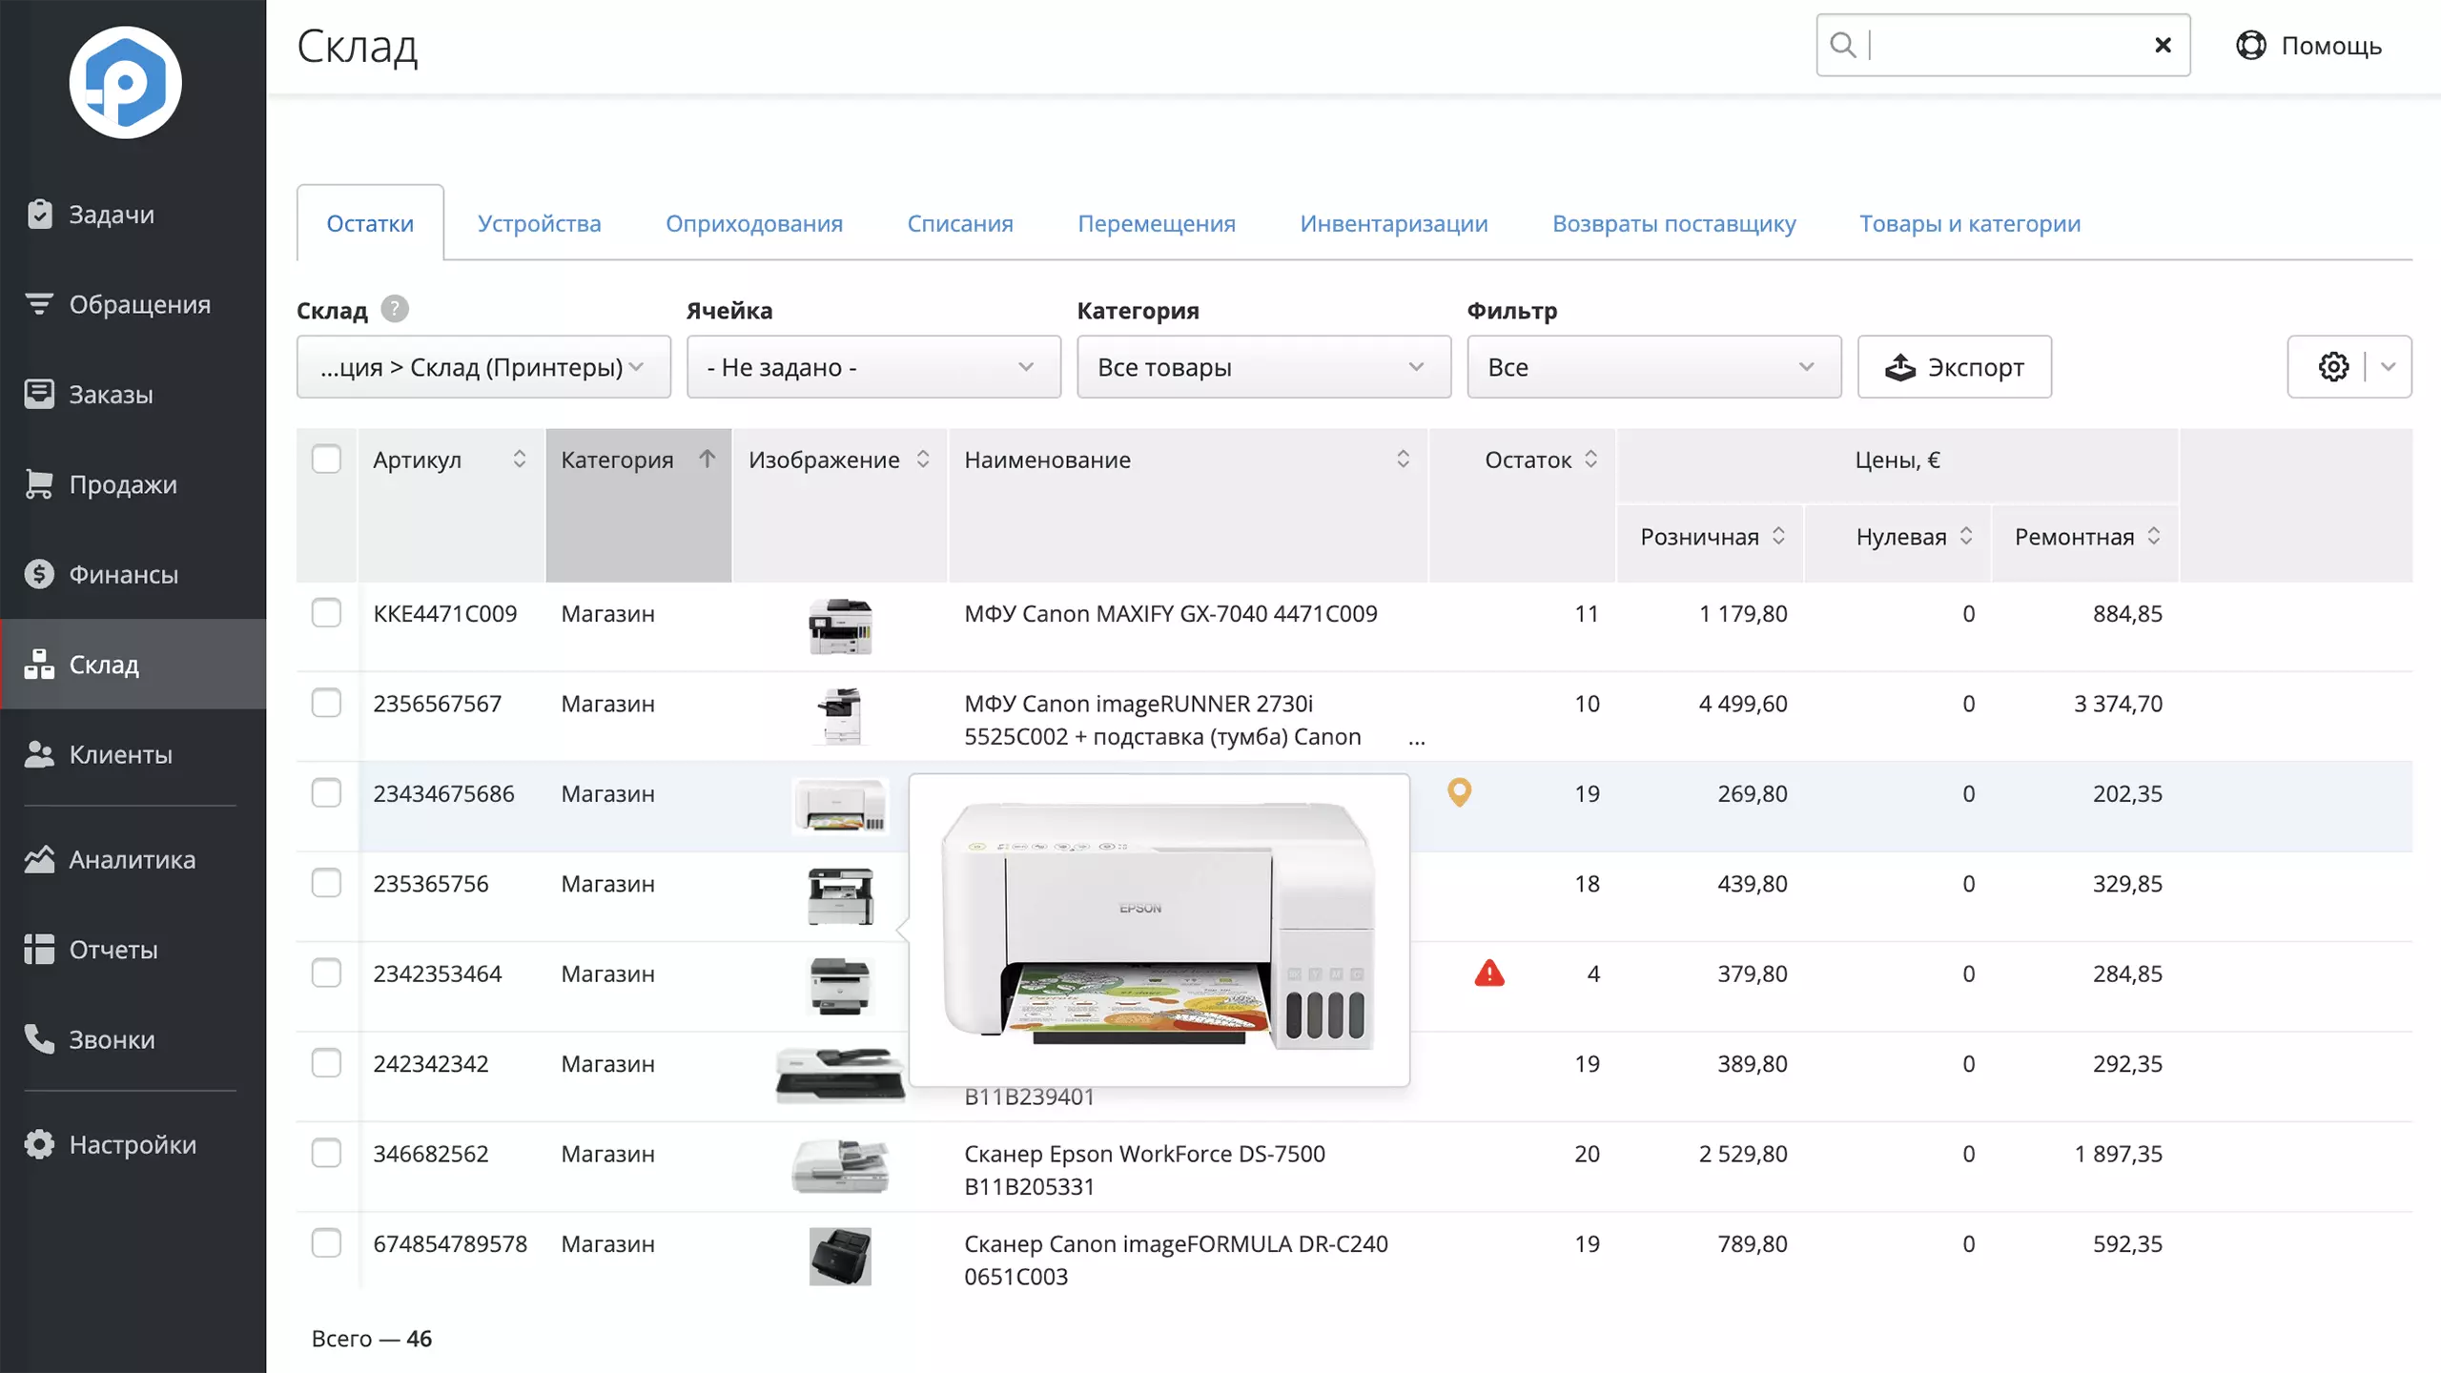Sort by Артикул column arrows

pyautogui.click(x=520, y=460)
